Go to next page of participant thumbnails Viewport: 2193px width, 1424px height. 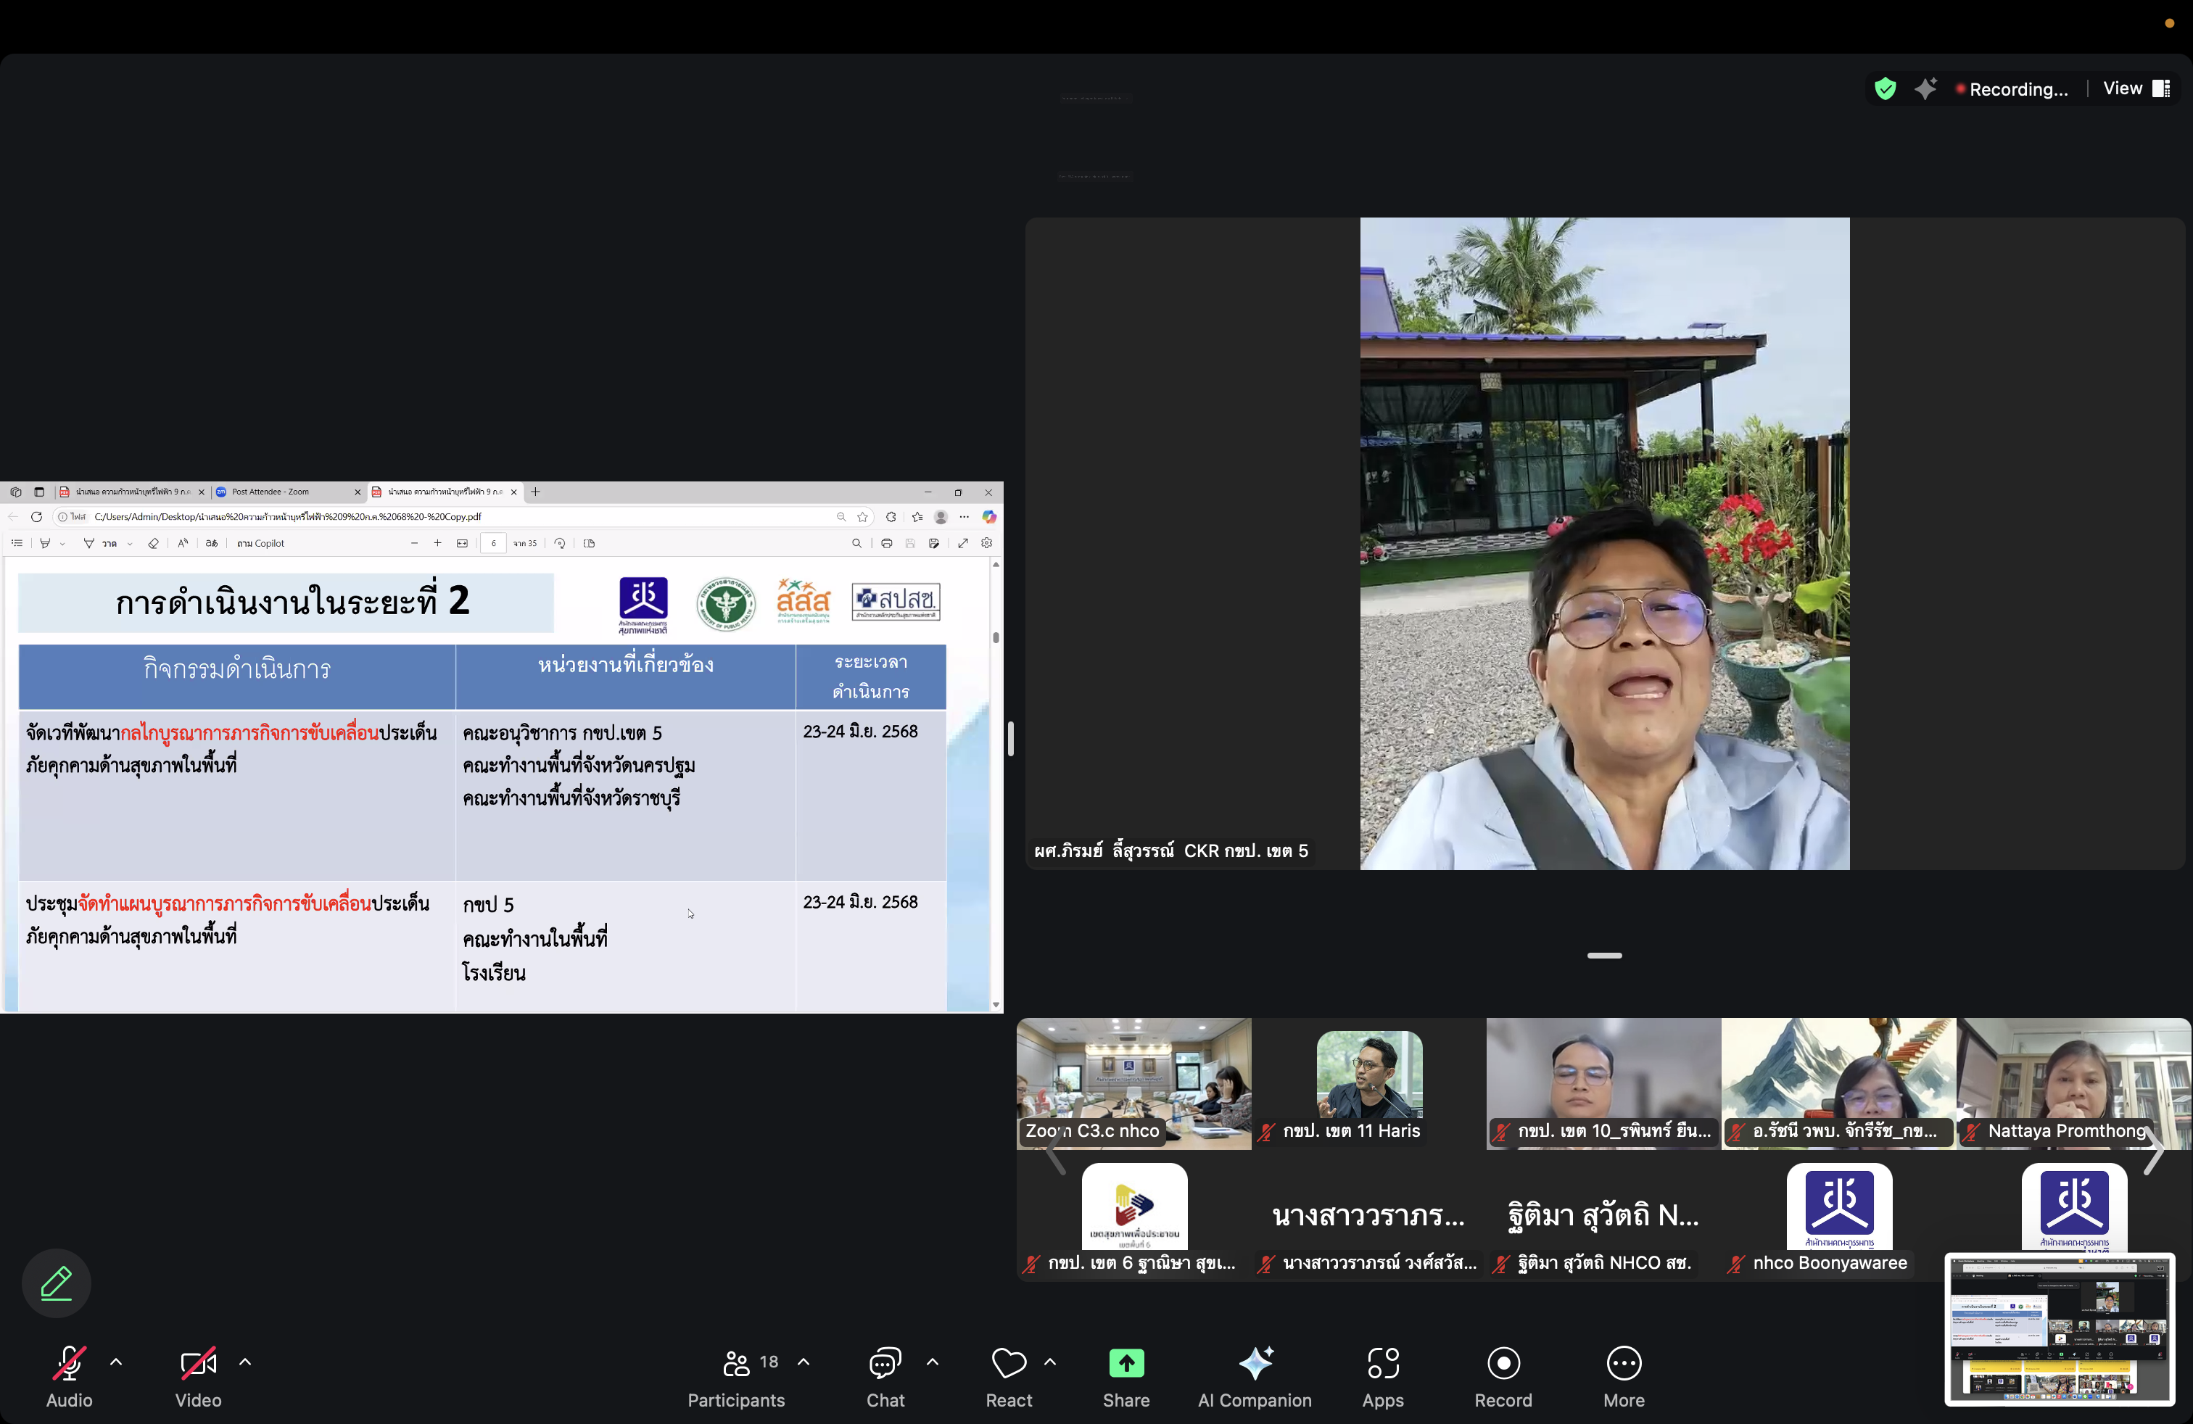[2153, 1151]
